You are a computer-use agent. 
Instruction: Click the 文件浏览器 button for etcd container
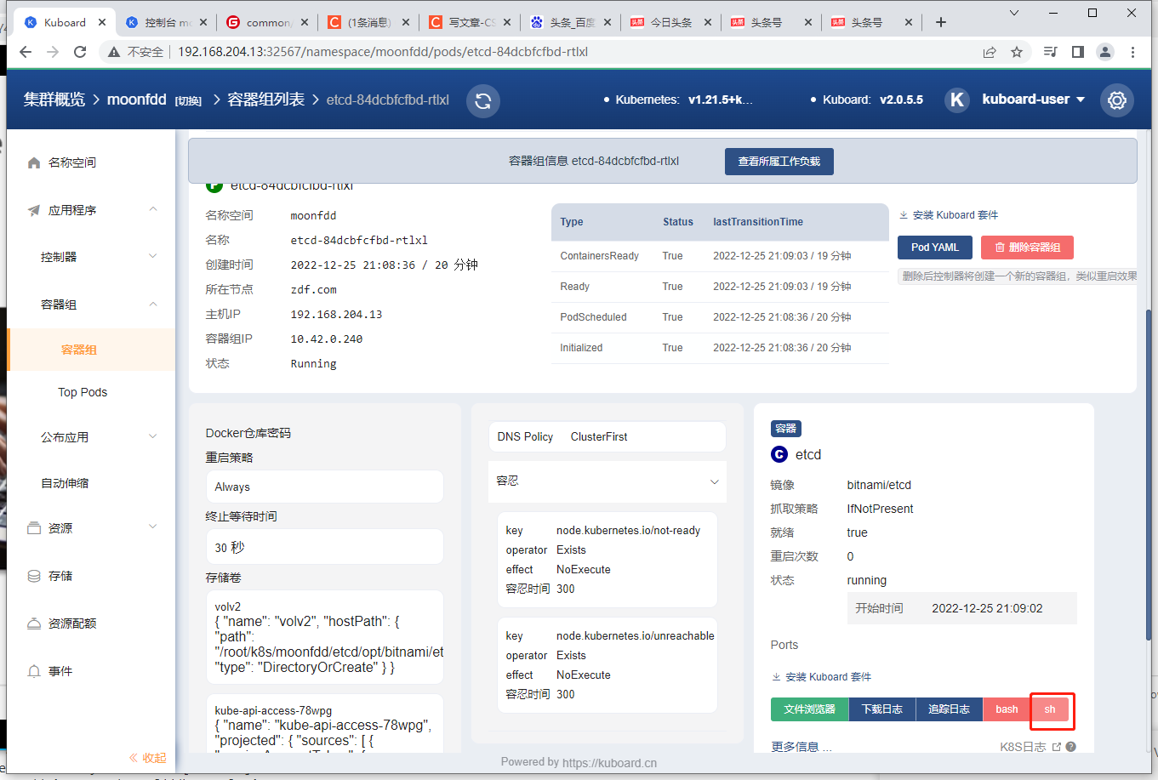(x=809, y=709)
